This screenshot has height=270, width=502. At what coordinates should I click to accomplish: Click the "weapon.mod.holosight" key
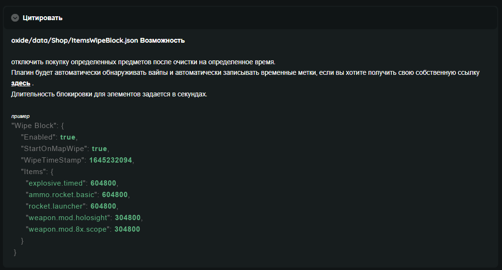pos(68,218)
